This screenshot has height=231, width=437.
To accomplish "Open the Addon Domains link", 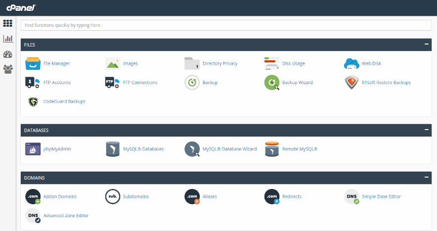I will point(60,196).
